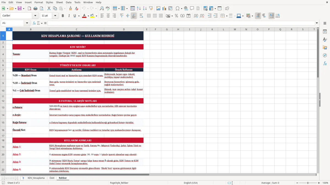Click the formula input line

pos(181,23)
